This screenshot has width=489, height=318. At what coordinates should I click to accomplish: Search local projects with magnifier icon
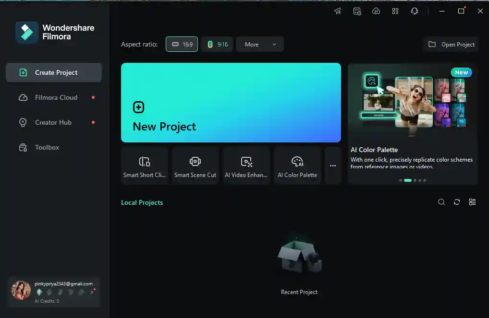(x=441, y=202)
